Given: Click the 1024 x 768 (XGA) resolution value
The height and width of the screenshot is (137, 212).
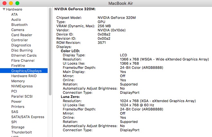Looking at the screenshot, I should point(158,101).
